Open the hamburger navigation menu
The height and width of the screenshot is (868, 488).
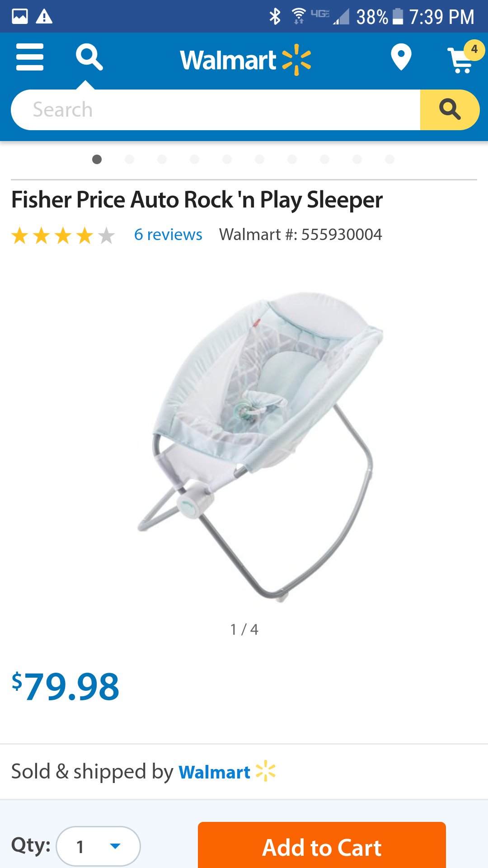click(x=30, y=57)
